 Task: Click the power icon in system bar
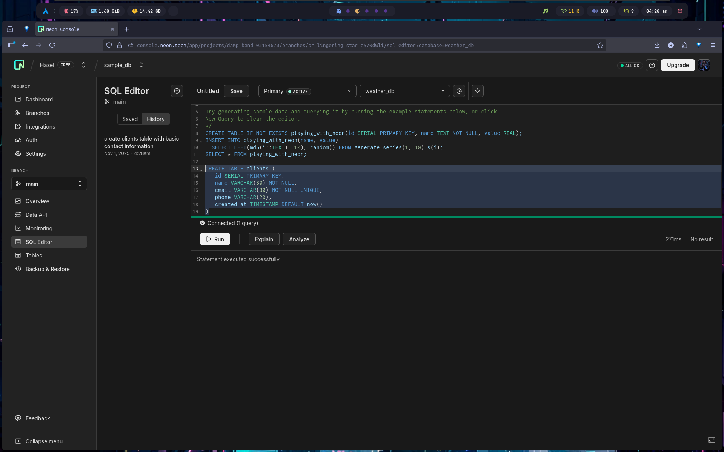pyautogui.click(x=680, y=11)
